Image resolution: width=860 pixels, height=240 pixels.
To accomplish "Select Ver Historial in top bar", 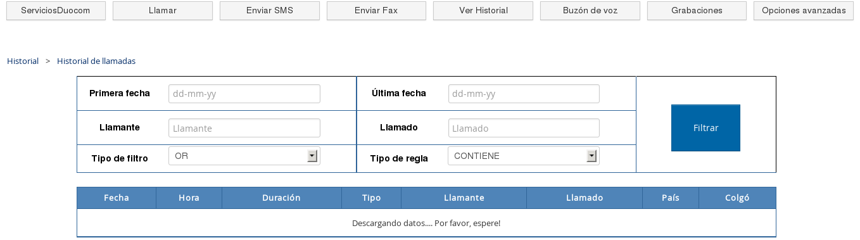I will pyautogui.click(x=483, y=11).
